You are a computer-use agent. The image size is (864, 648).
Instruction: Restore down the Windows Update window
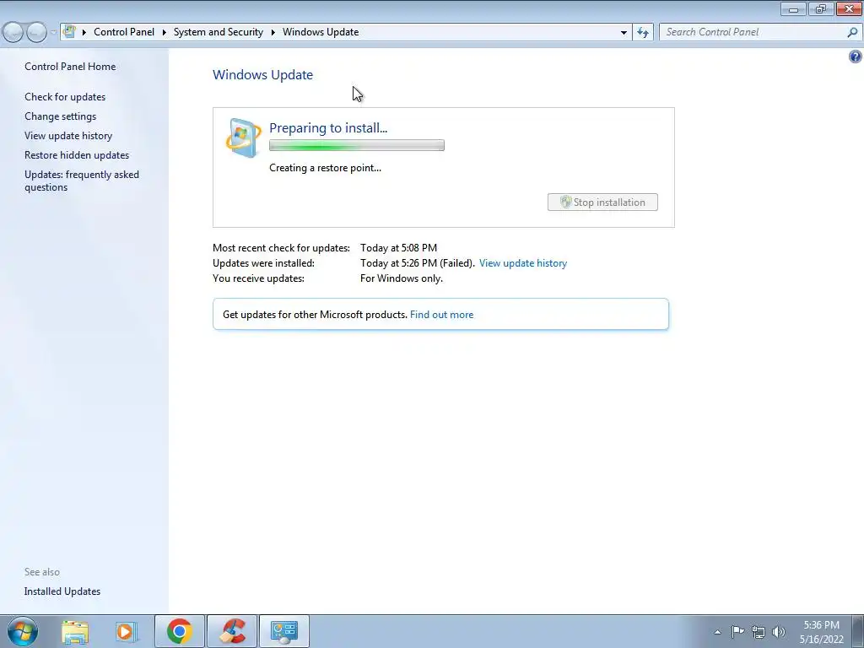coord(821,8)
